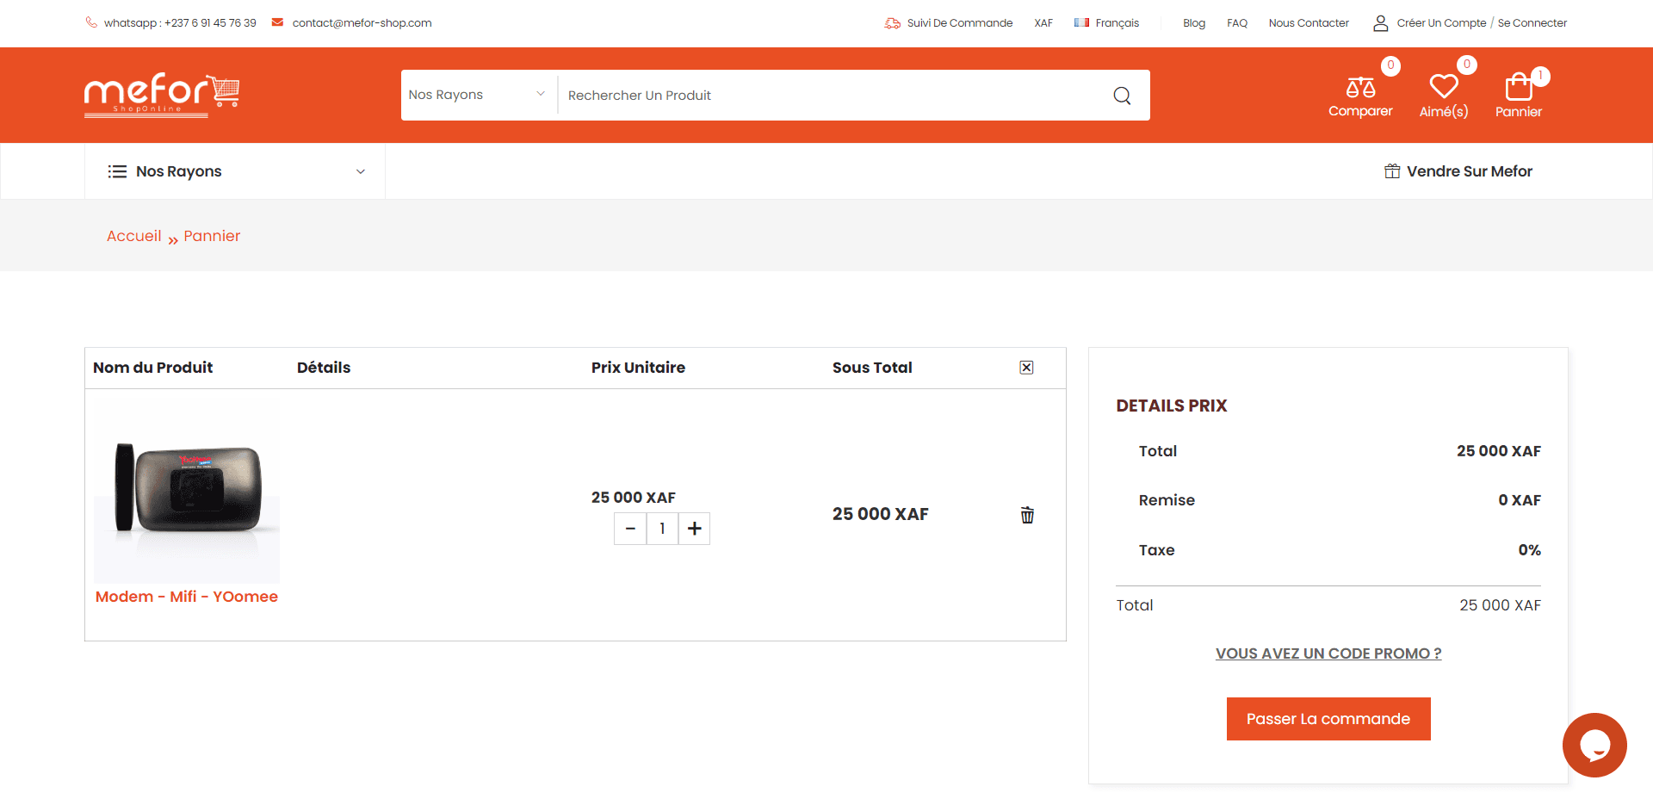Click the Nom du Produit column header
The height and width of the screenshot is (799, 1653).
(x=152, y=368)
